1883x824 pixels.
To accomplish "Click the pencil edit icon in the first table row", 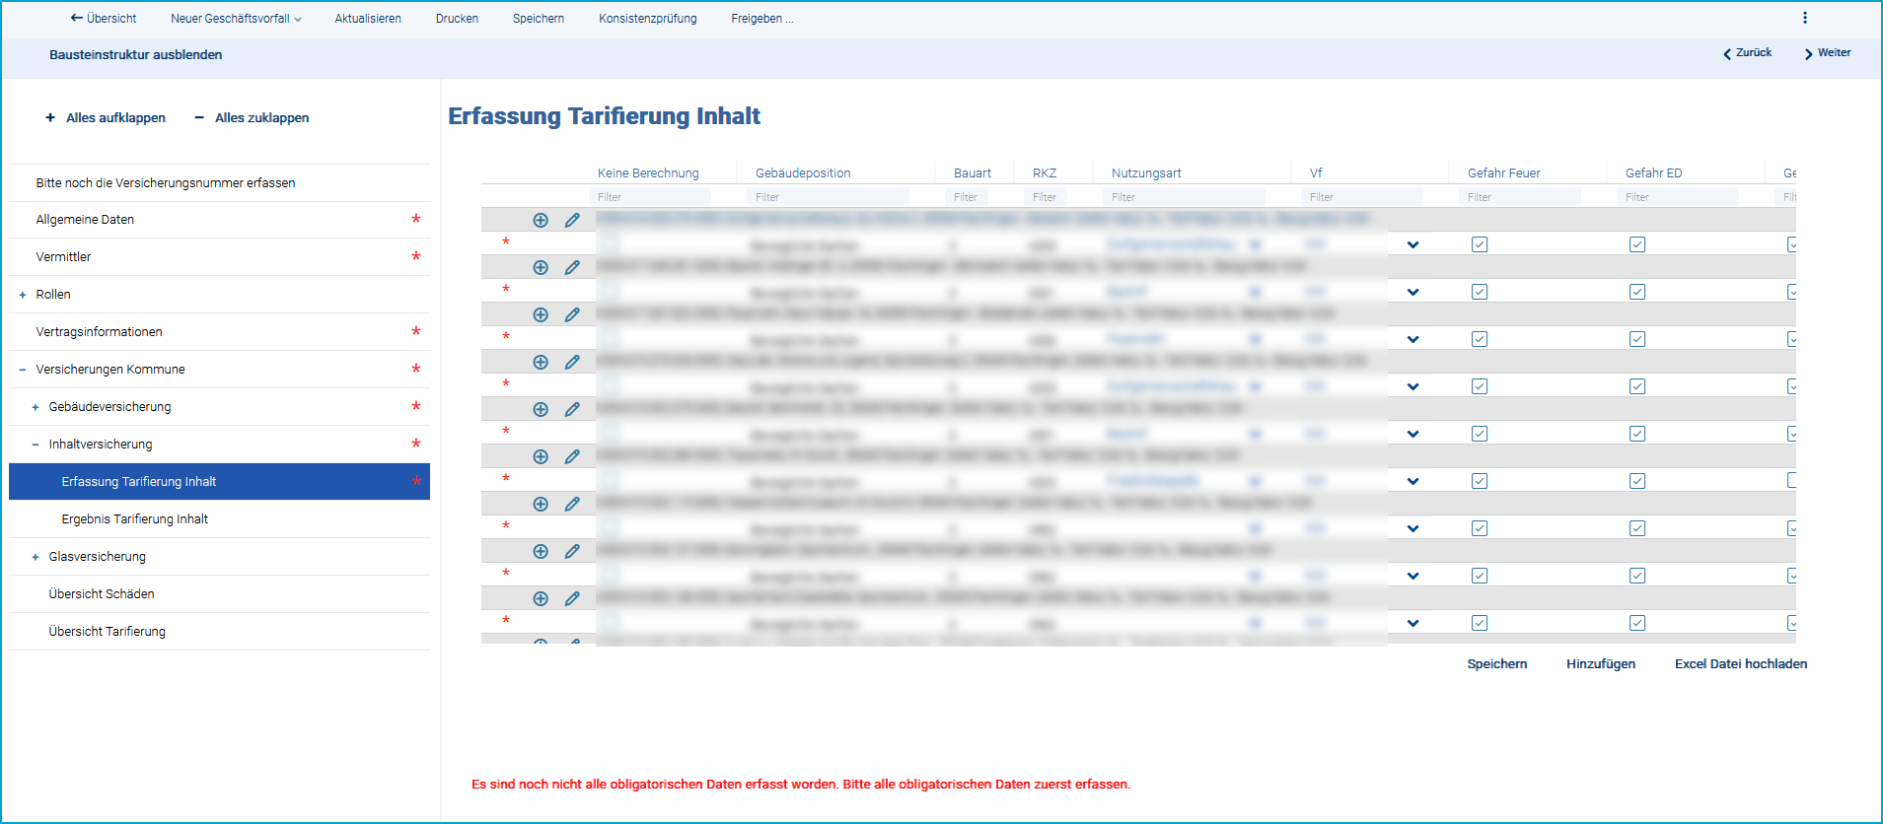I will (572, 220).
